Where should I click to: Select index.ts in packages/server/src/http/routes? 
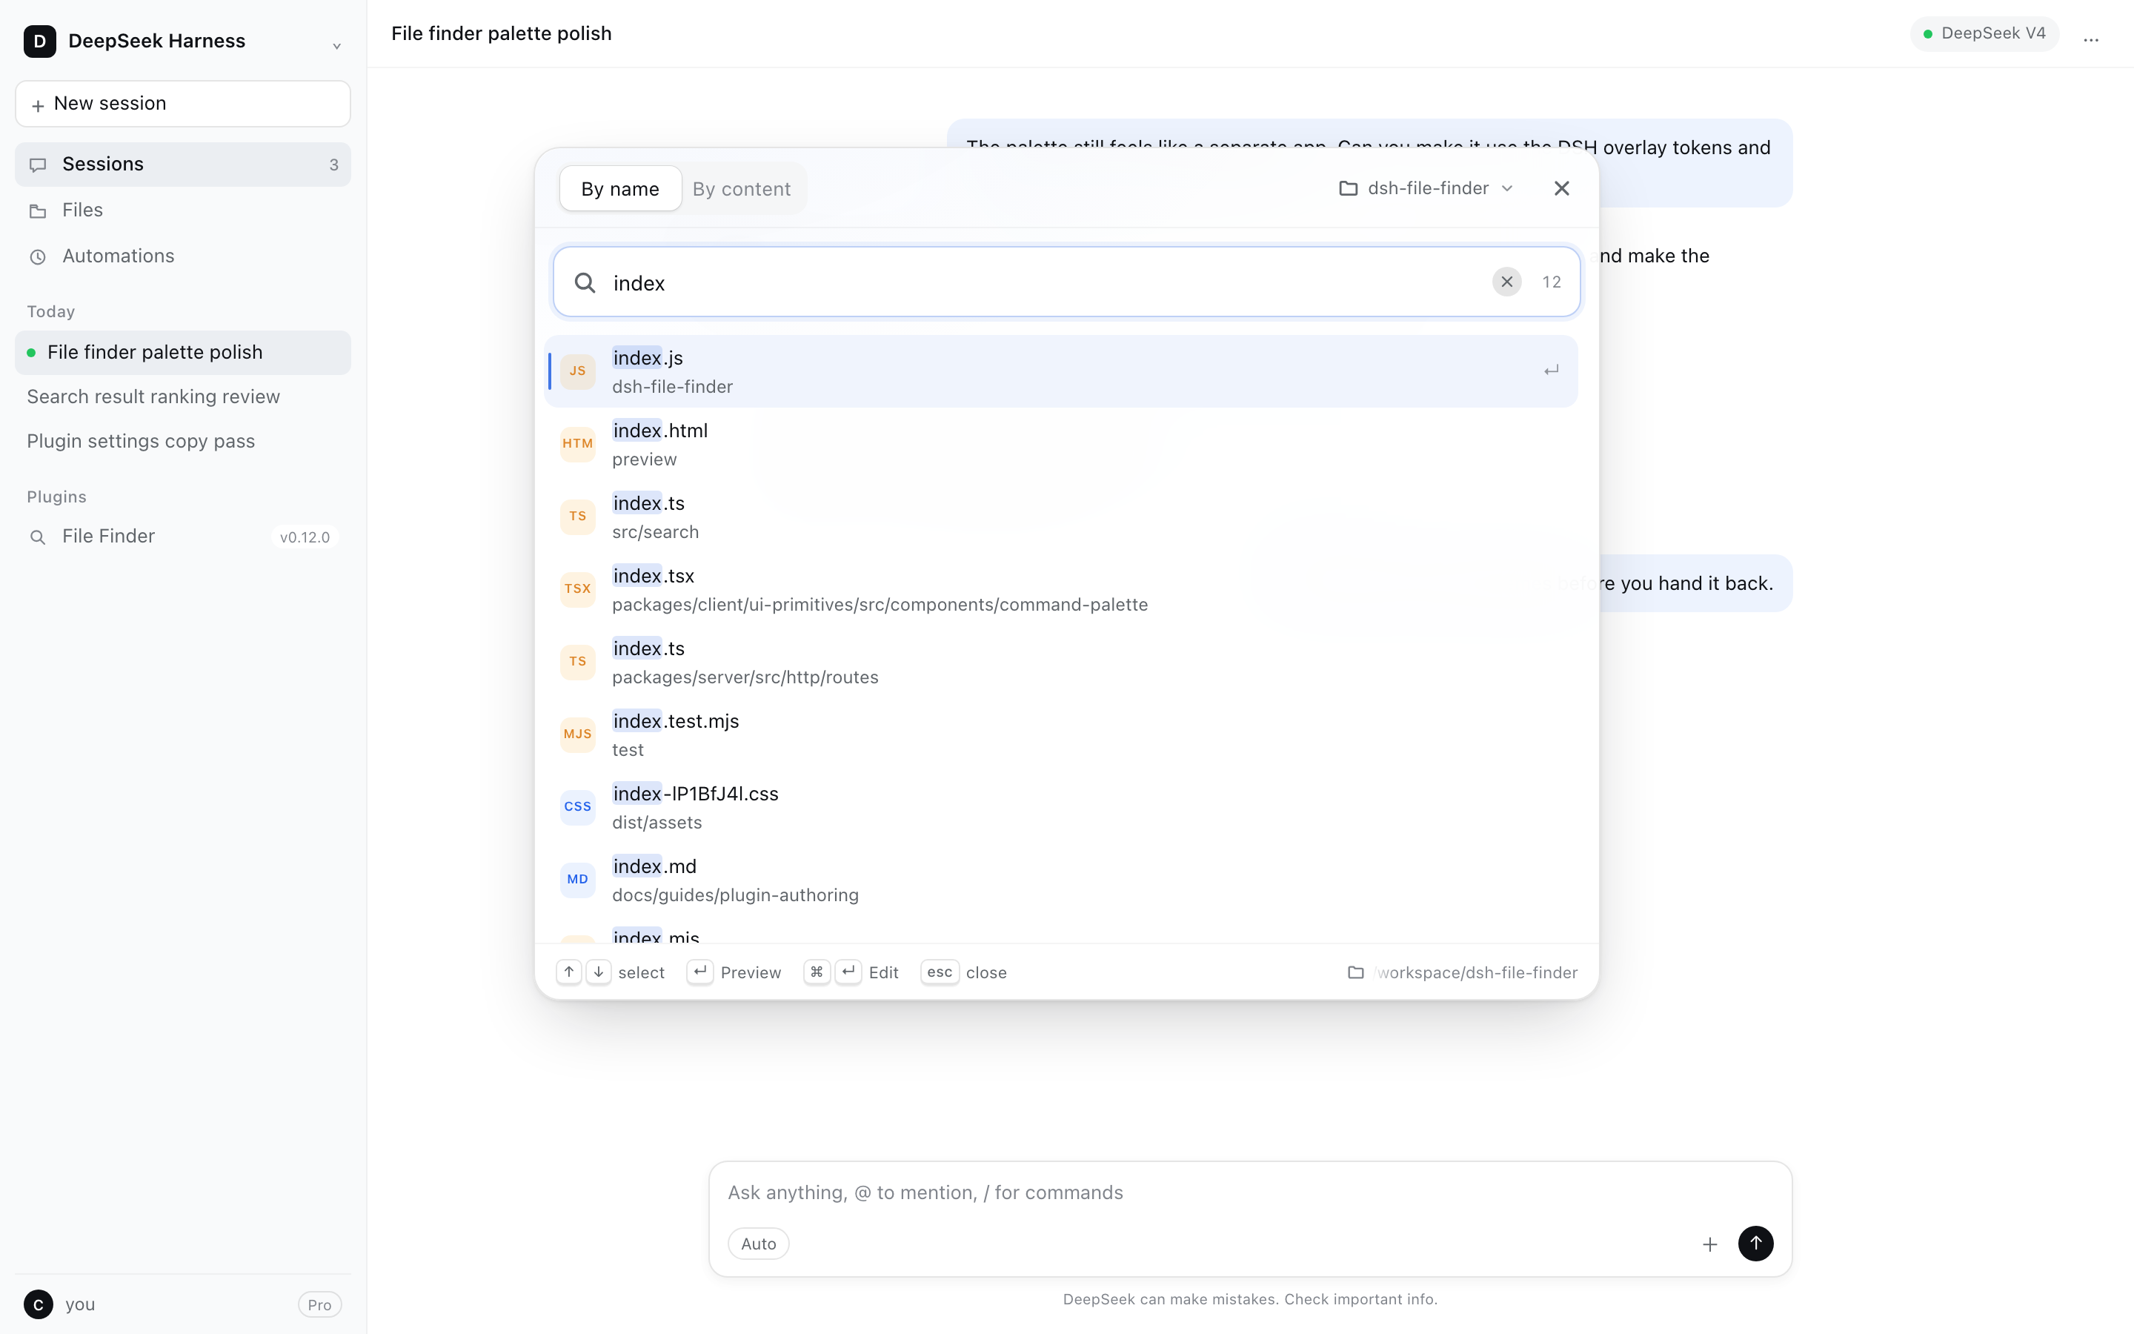tap(1061, 662)
